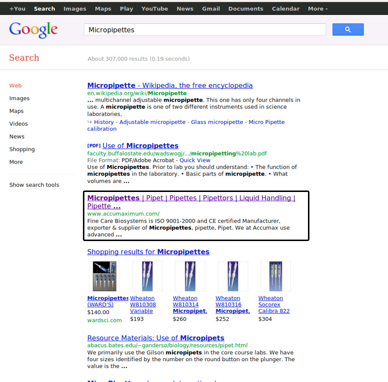
Task: Expand More in the left sidebar
Action: [x=16, y=162]
